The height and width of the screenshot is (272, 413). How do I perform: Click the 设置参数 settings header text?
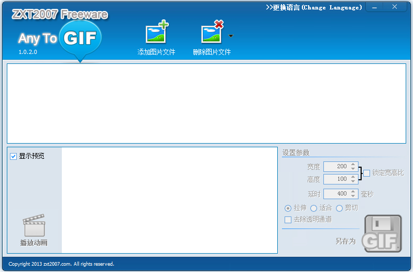click(296, 153)
